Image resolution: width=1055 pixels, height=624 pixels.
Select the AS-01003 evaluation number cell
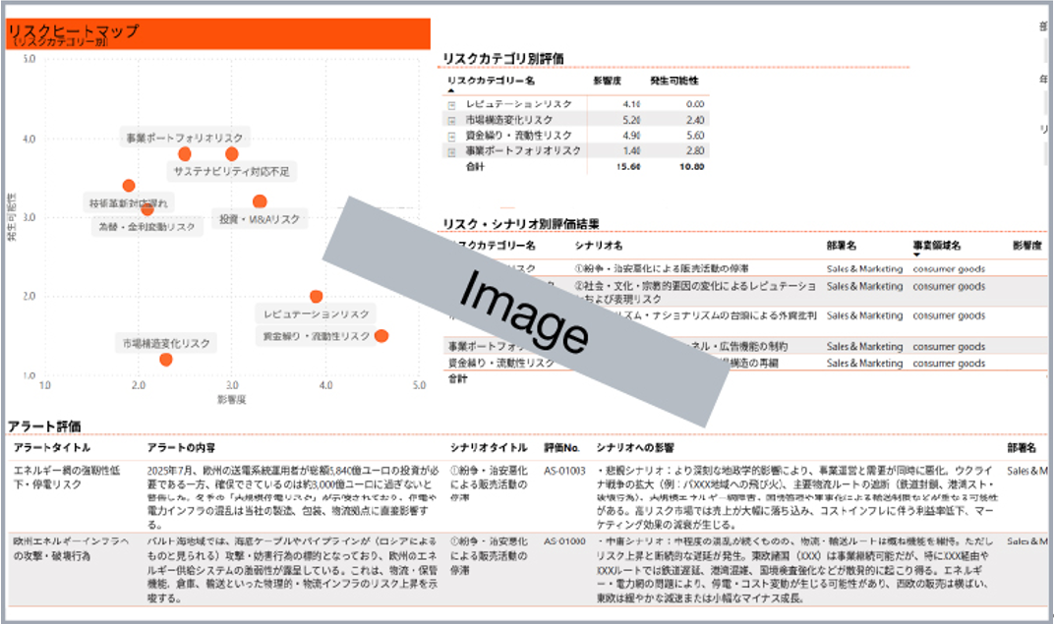point(564,471)
